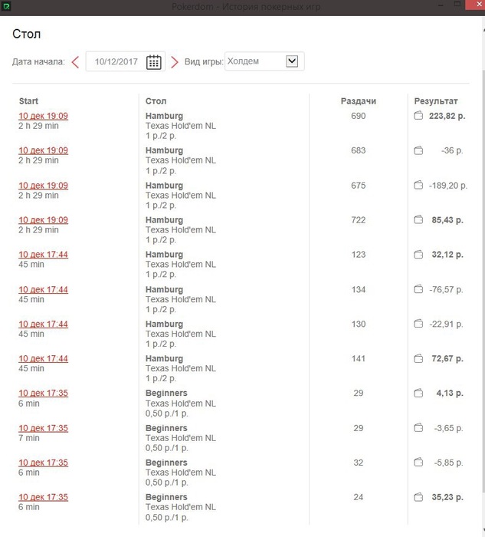Open 10 дек 17:35 Beginners session lasting 7 min
The width and height of the screenshot is (485, 537).
pos(43,428)
